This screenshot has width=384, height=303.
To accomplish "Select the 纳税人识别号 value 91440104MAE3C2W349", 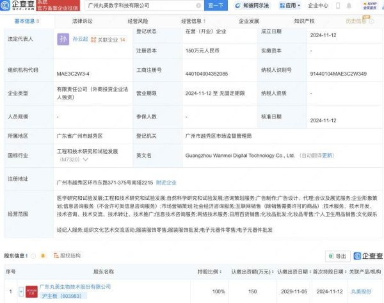I will pyautogui.click(x=338, y=74).
